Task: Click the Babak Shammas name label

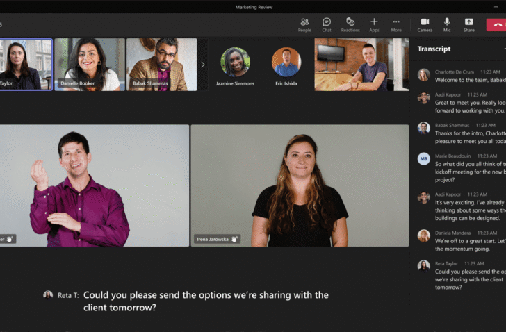Action: coord(150,83)
